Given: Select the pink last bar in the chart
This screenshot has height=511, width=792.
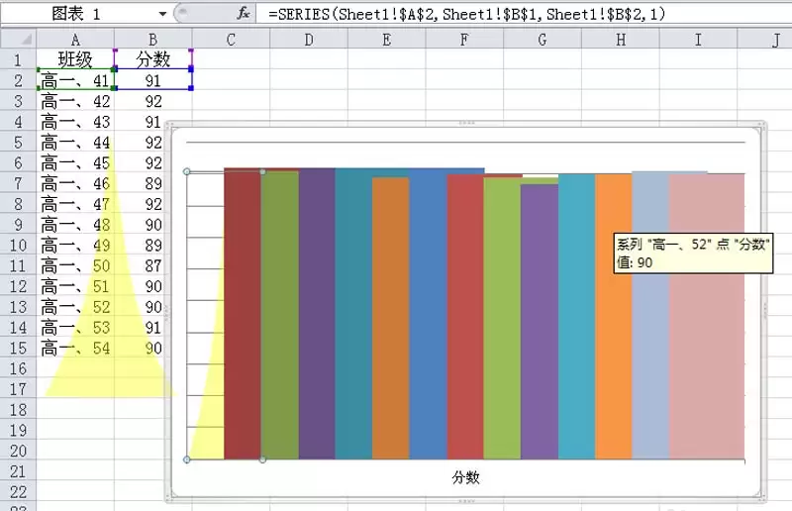Looking at the screenshot, I should (706, 317).
